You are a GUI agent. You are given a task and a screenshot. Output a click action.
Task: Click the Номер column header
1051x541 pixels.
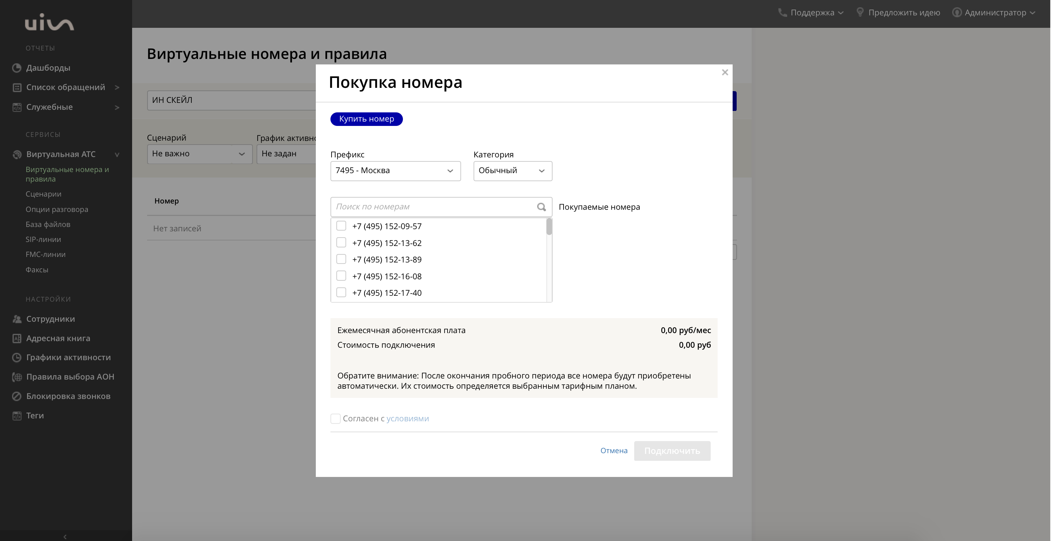(x=167, y=201)
